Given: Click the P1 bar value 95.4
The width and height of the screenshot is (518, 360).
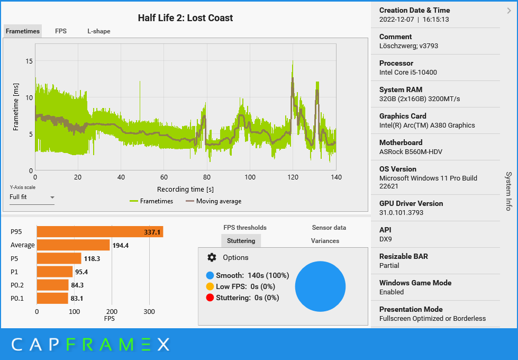Looking at the screenshot, I should pos(81,272).
